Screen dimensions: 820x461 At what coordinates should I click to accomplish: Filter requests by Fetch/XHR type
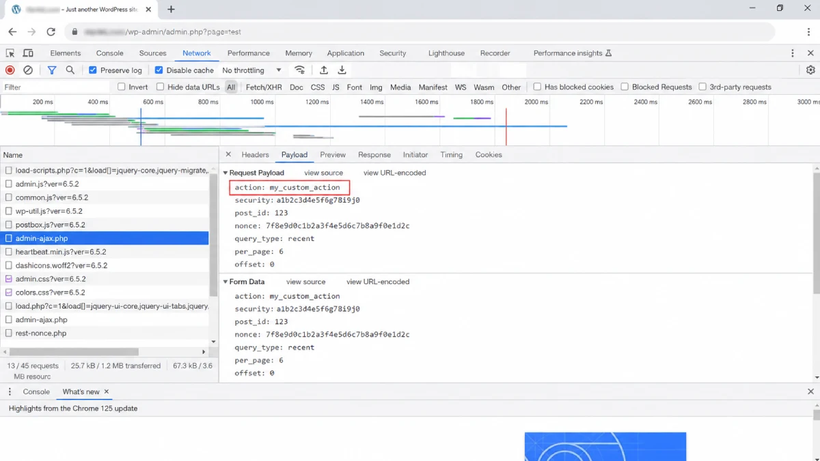click(264, 87)
